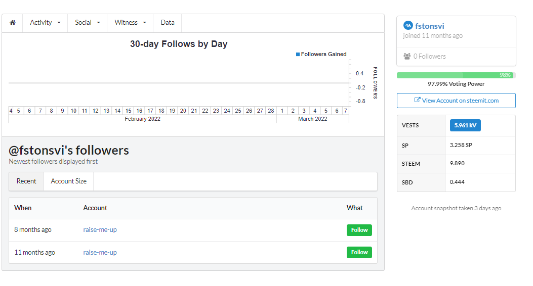Select the Account Size tab
Screen dimensions: 533x286
pyautogui.click(x=69, y=181)
